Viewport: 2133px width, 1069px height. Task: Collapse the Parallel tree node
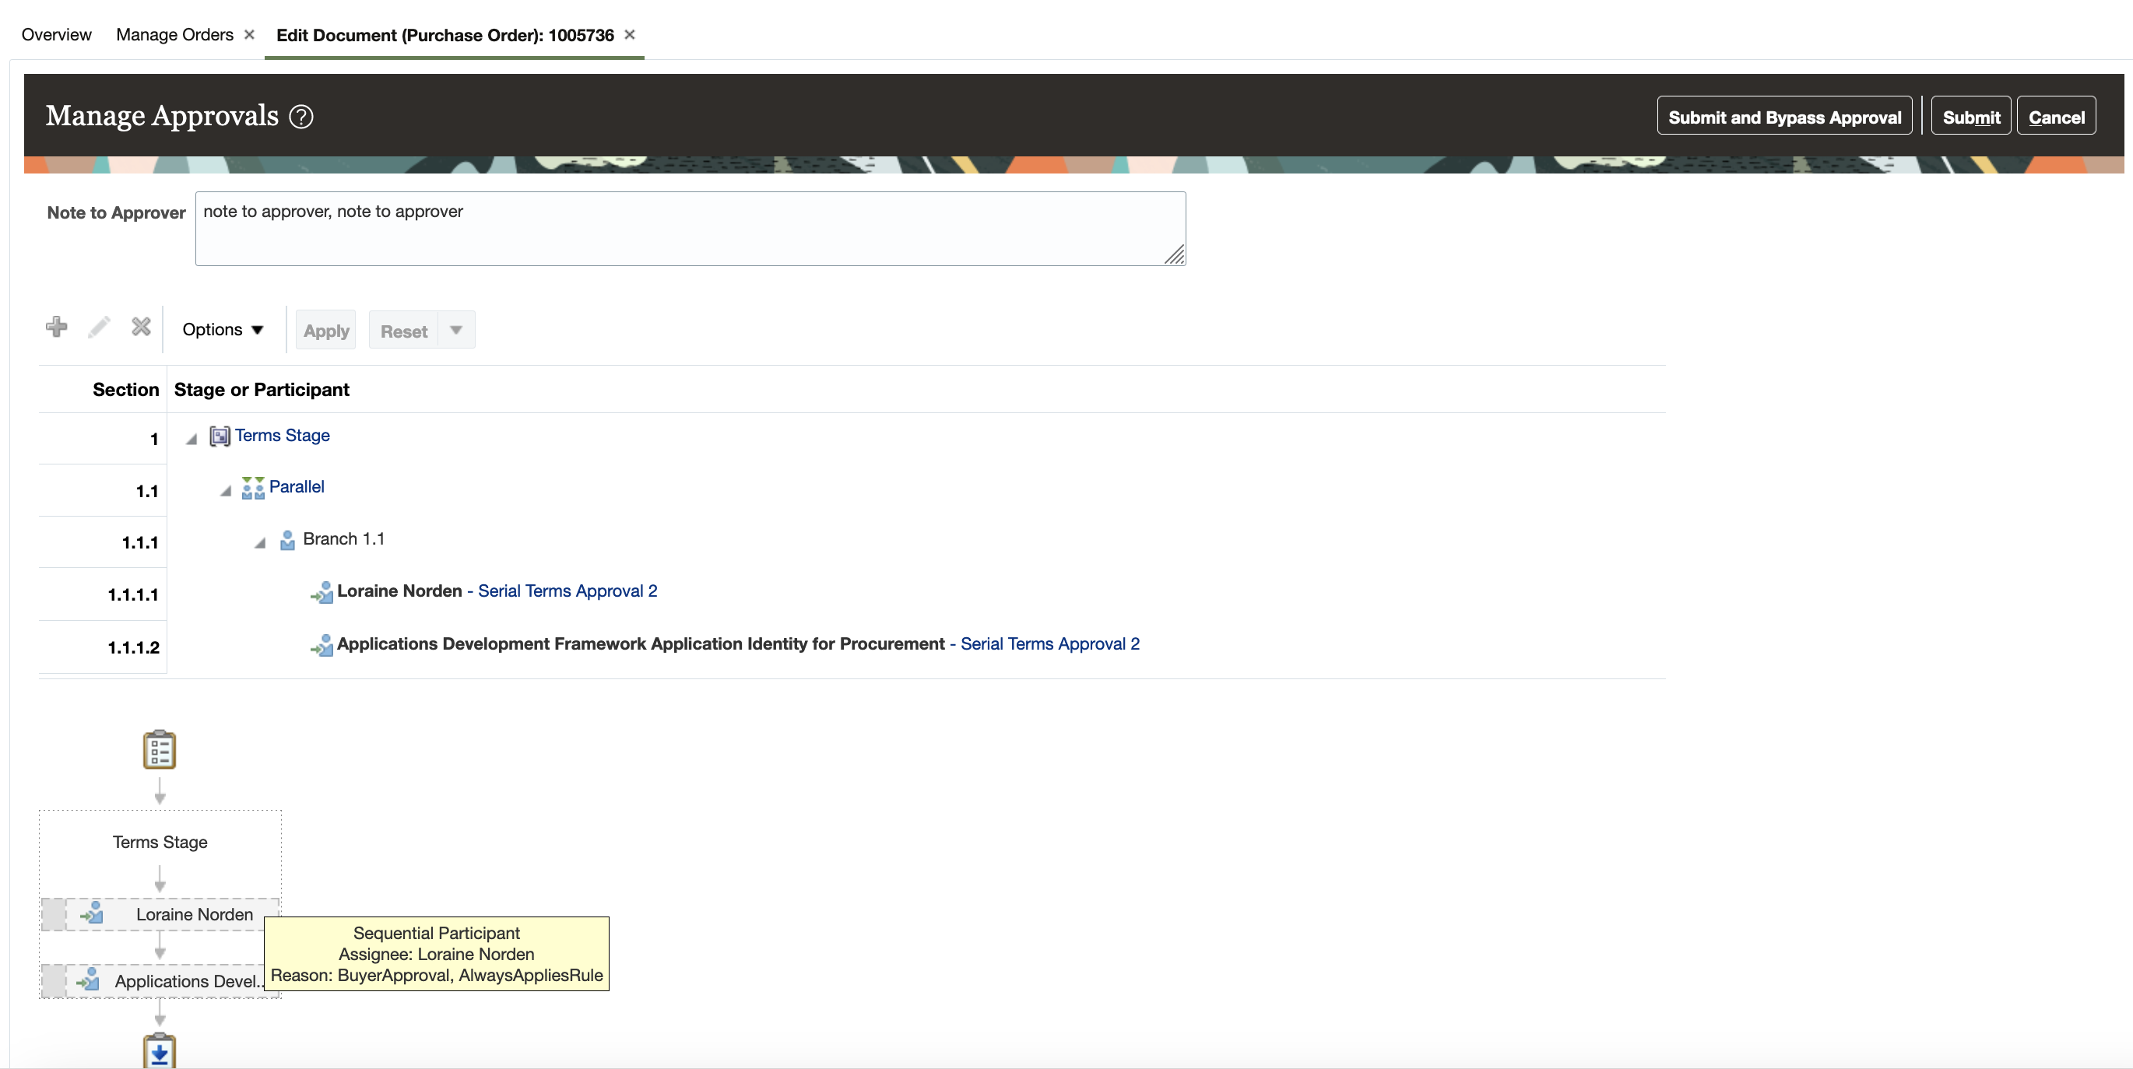(x=225, y=492)
